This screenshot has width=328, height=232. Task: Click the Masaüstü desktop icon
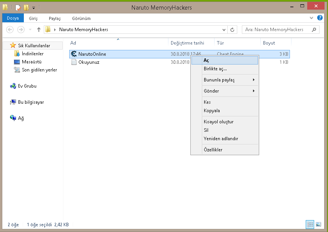coord(17,62)
